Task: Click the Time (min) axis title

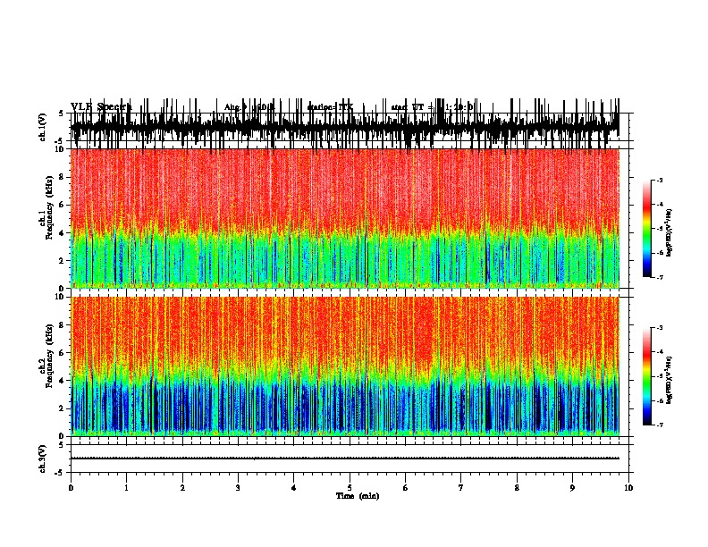Action: (358, 496)
